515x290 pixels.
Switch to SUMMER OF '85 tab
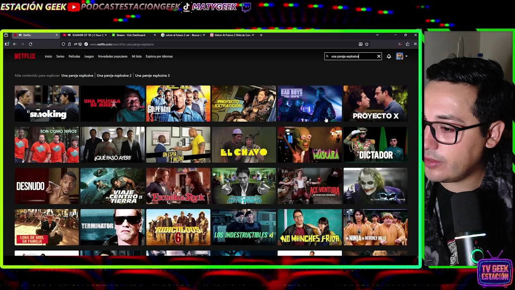85,35
